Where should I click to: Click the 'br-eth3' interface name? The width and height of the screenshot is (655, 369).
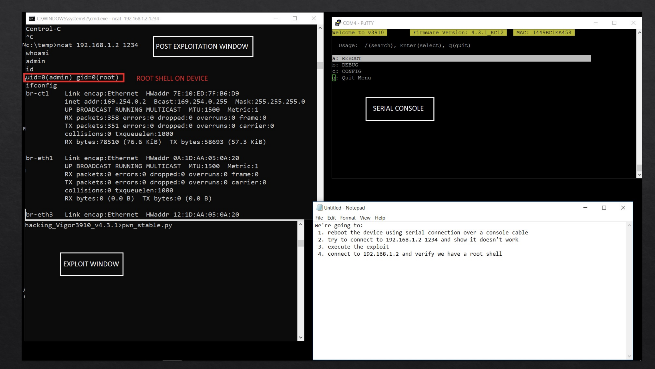pyautogui.click(x=39, y=215)
